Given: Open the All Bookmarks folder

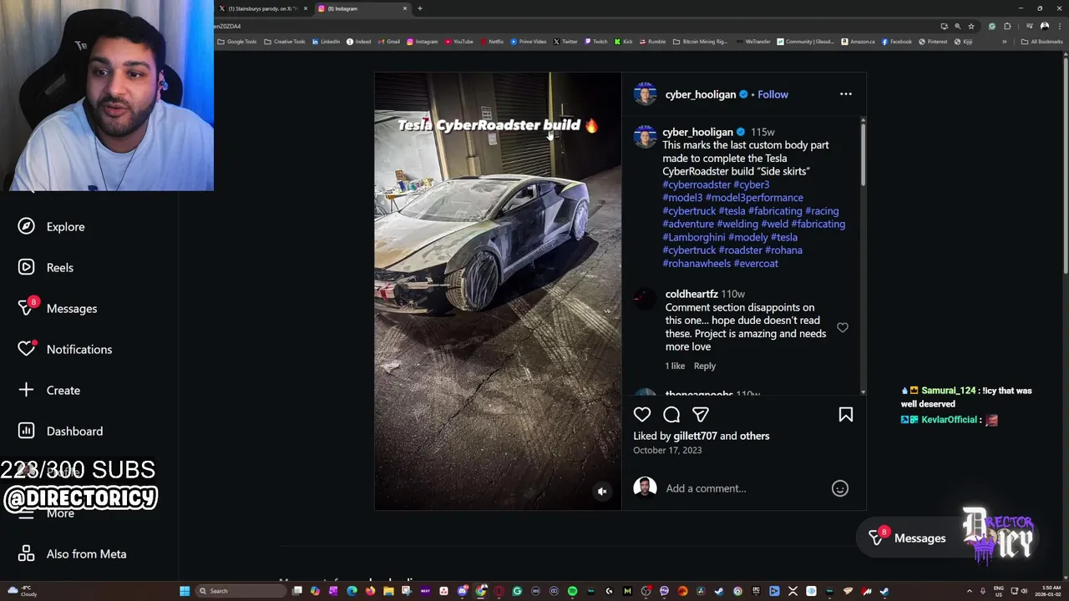Looking at the screenshot, I should click(x=1042, y=42).
